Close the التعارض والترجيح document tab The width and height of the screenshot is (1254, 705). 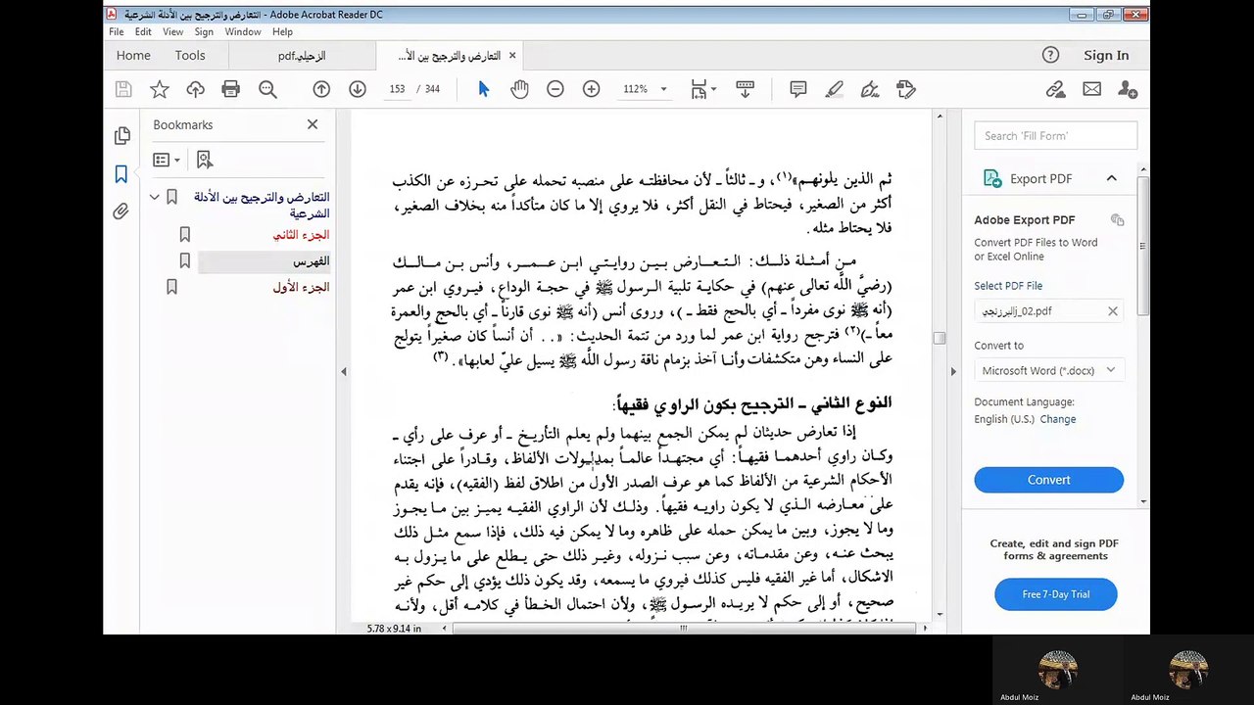point(511,56)
